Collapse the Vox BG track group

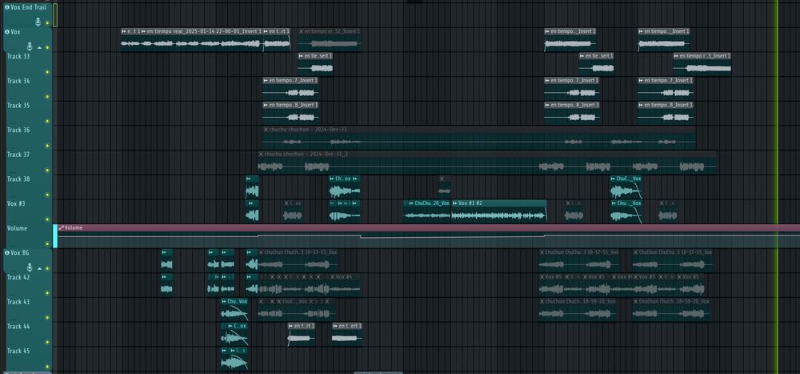click(x=40, y=268)
